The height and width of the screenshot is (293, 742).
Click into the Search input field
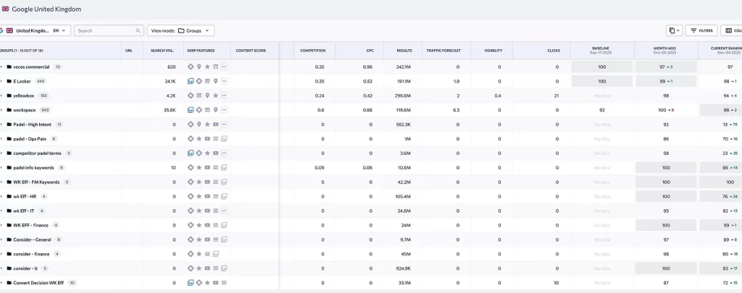105,31
